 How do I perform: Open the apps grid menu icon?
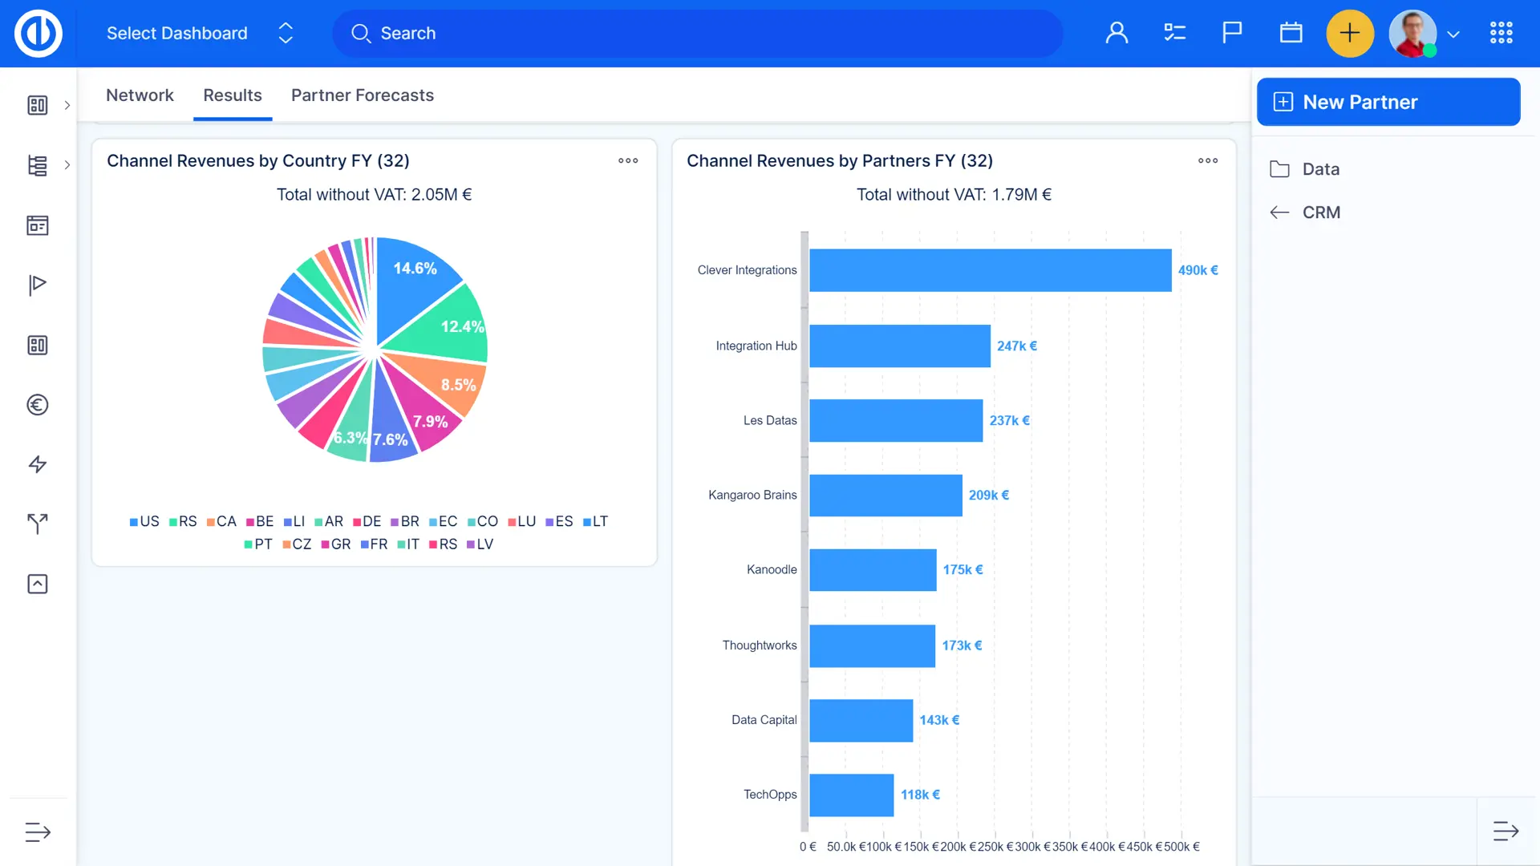[1501, 33]
